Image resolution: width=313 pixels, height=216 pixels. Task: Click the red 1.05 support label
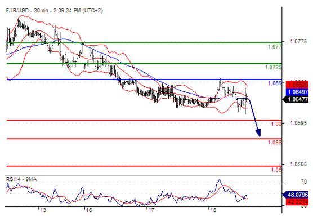click(x=276, y=170)
